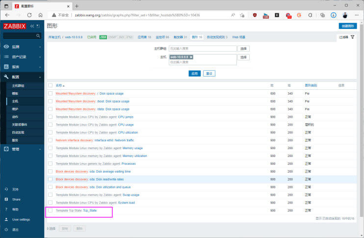The height and width of the screenshot is (238, 364).
Task: Click the headset icon for 支持
Action: (x=6, y=189)
